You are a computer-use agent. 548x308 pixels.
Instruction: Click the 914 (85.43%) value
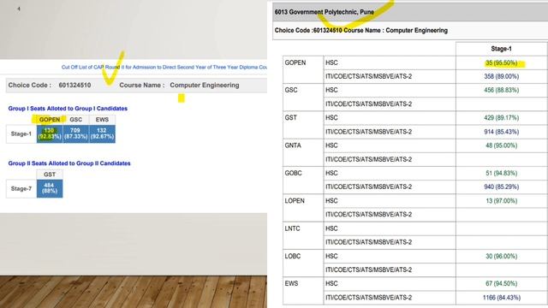click(x=501, y=132)
